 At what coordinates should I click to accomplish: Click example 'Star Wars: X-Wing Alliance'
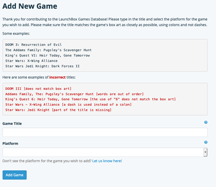coord(32,61)
